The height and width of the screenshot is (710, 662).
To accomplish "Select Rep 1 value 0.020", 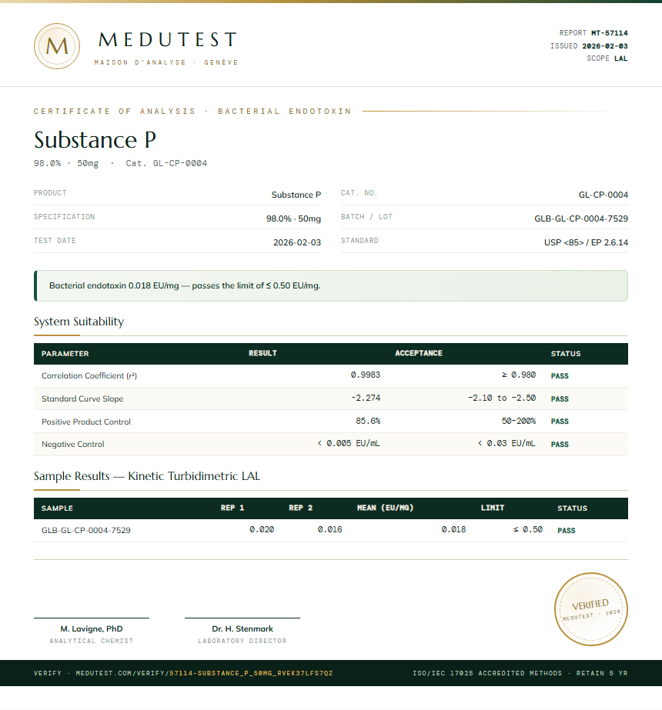I will click(262, 529).
